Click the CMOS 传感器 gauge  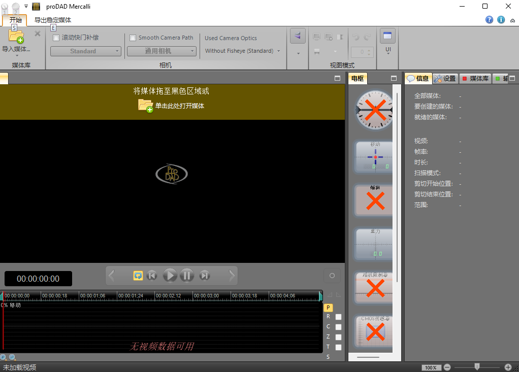[x=374, y=331]
